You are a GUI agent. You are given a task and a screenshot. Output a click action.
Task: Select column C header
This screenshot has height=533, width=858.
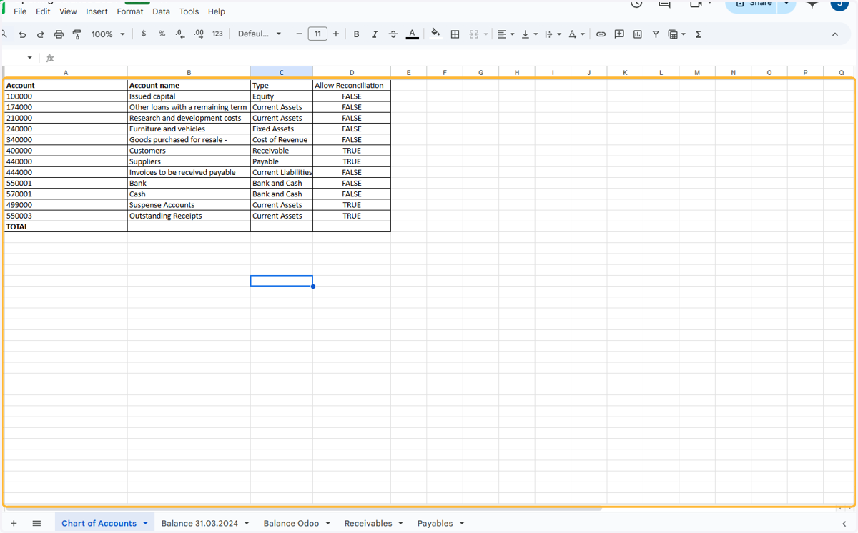click(x=282, y=72)
